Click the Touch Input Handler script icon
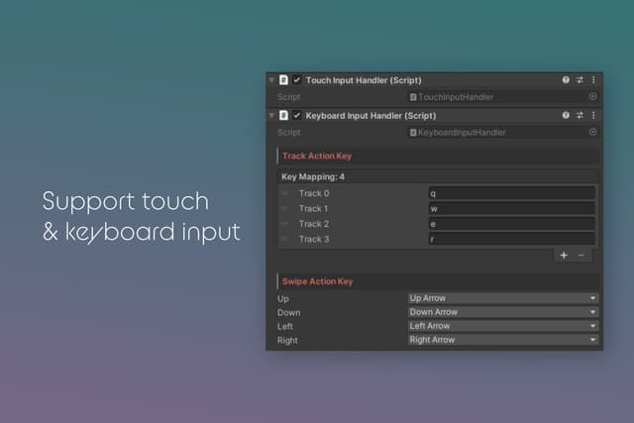The height and width of the screenshot is (423, 634). click(284, 80)
